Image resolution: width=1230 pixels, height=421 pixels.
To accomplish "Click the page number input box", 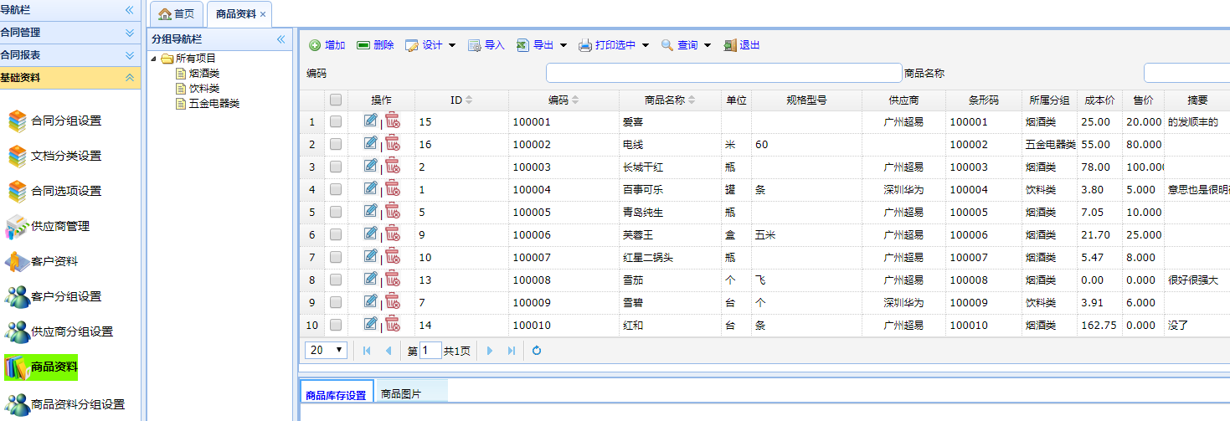I will pos(430,351).
